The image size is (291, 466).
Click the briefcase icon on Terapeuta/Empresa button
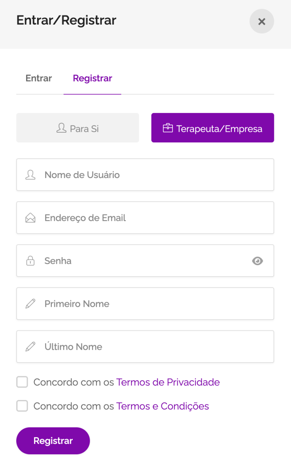pos(168,128)
